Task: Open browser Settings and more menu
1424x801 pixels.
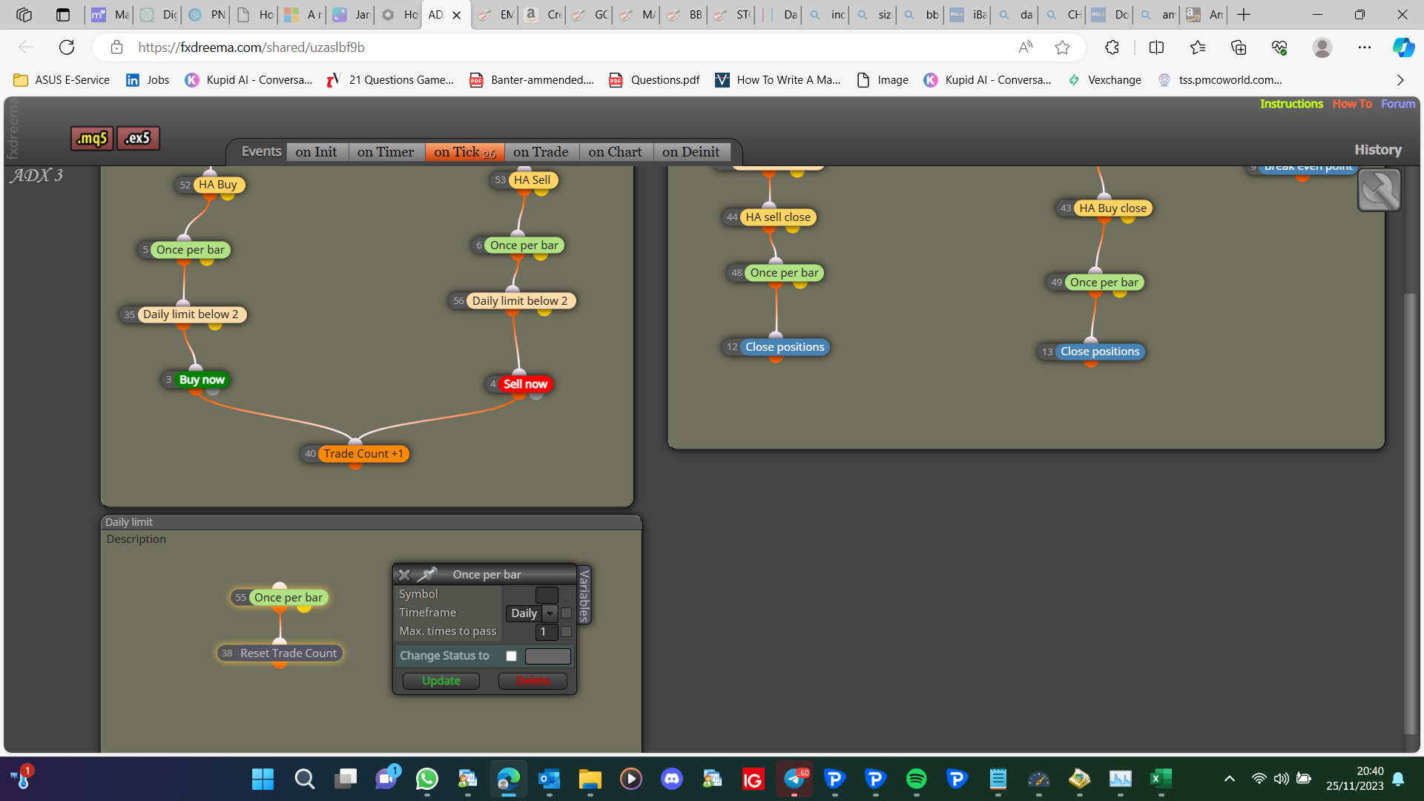Action: pyautogui.click(x=1364, y=47)
